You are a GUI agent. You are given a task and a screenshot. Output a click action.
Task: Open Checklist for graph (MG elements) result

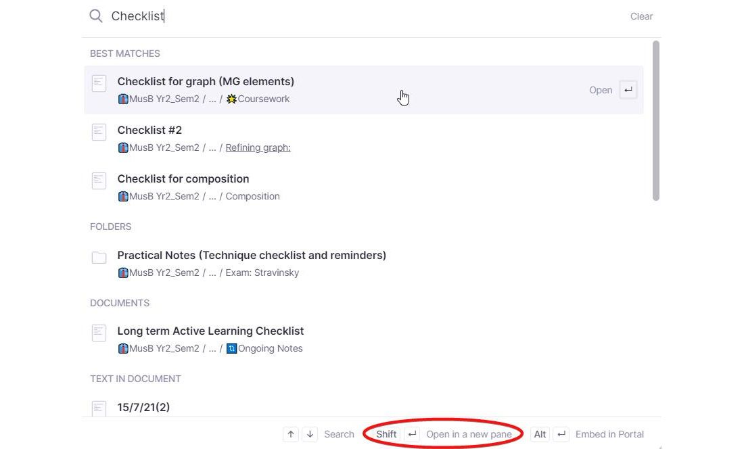tap(206, 82)
